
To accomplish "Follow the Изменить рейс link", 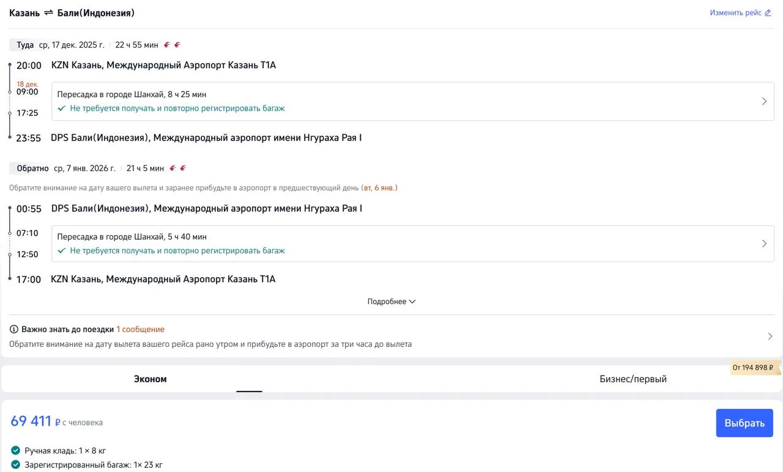I will (x=735, y=13).
